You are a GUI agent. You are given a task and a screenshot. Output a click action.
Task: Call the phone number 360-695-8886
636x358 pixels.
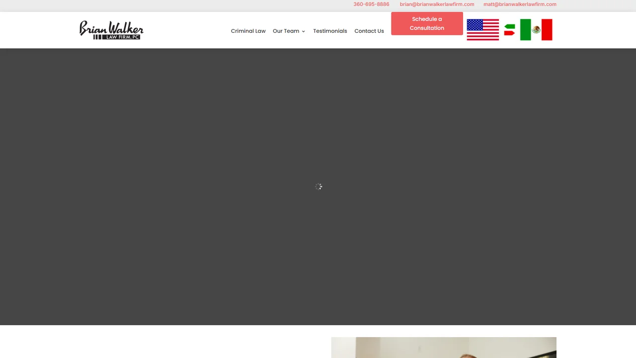click(371, 4)
